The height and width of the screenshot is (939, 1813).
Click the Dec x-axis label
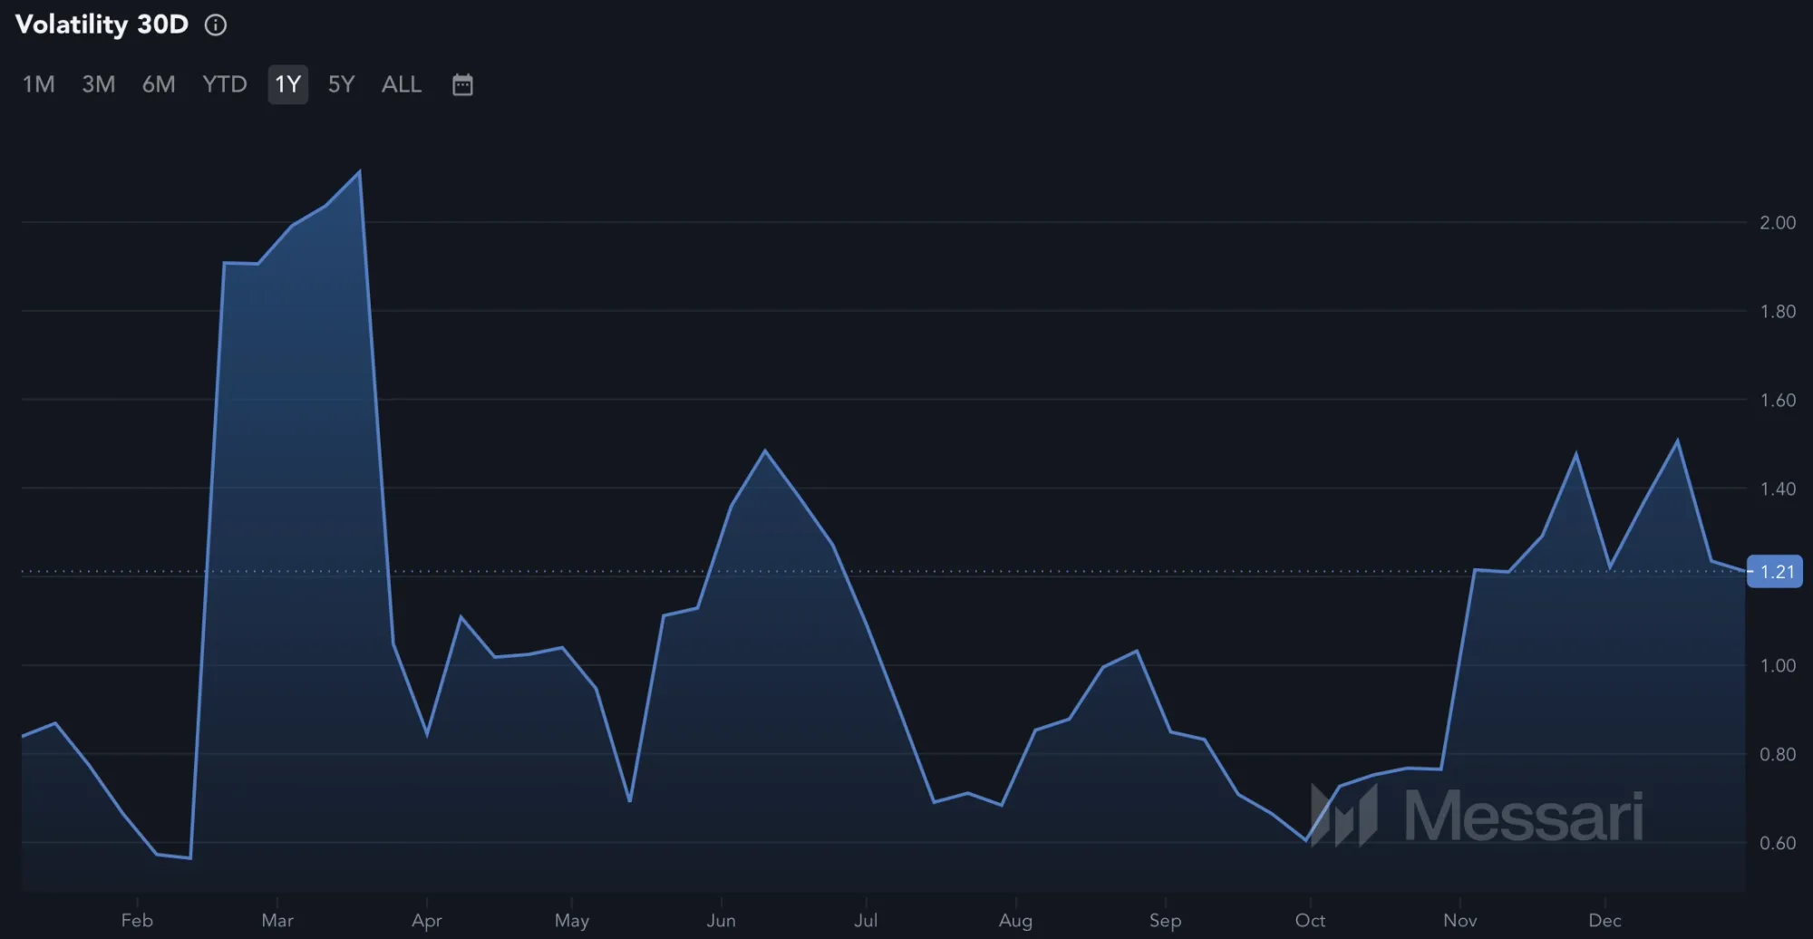(x=1605, y=921)
